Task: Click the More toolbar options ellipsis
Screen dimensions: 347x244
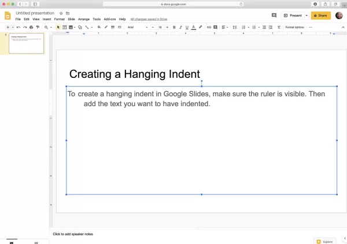Action: pyautogui.click(x=311, y=27)
